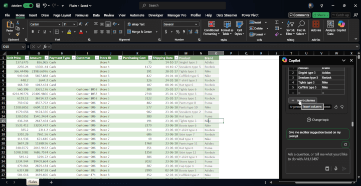
Task: Toggle the AutoSave switch
Action: [28, 5]
